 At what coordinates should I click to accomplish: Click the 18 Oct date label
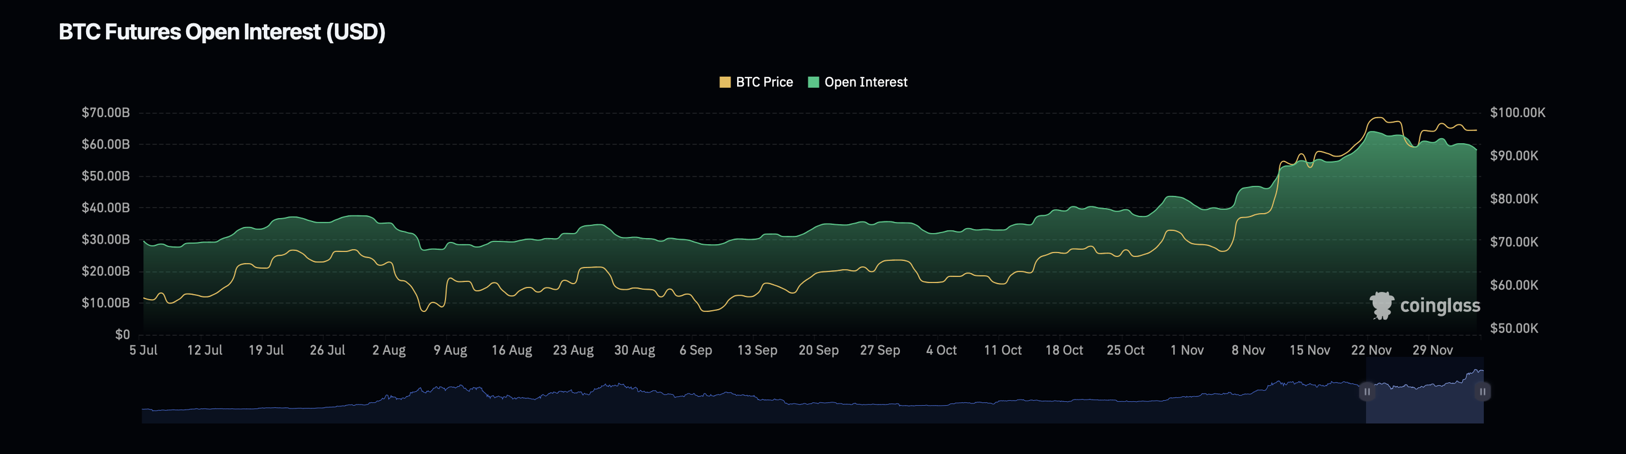click(1064, 351)
